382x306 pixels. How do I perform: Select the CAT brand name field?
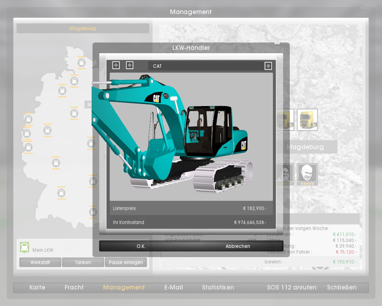pos(206,66)
